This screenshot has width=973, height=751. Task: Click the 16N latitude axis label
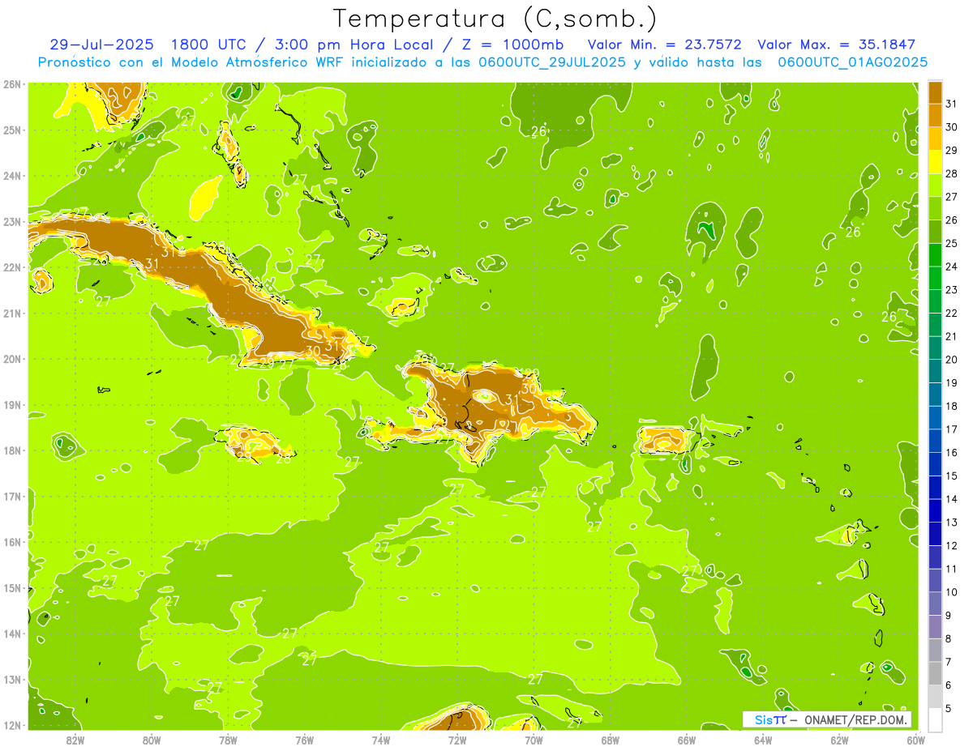(11, 542)
